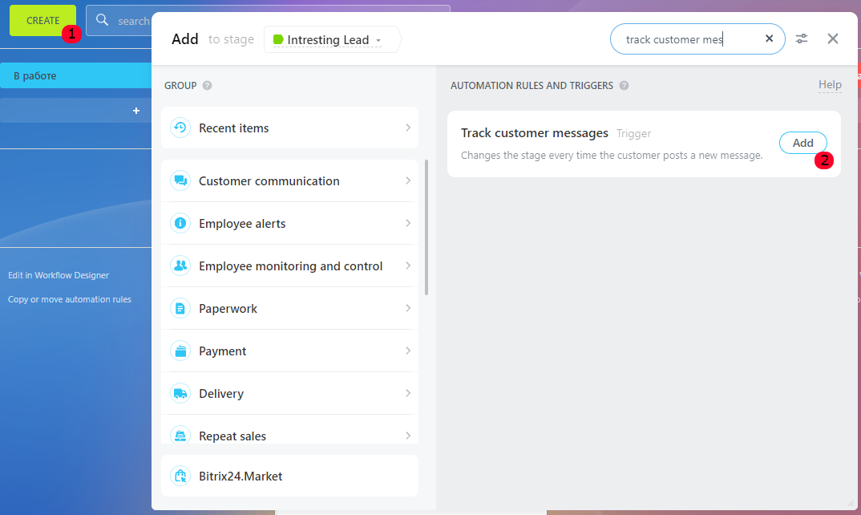Click the Employee monitoring people icon

180,266
